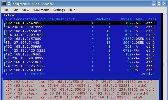Open the Edit menu

pyautogui.click(x=15, y=10)
